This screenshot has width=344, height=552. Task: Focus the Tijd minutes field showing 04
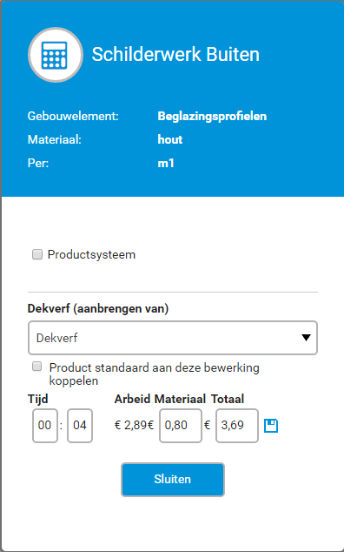(x=80, y=425)
